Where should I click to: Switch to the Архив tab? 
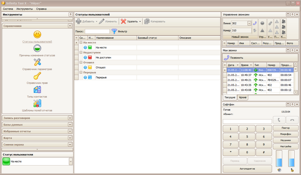pyautogui.click(x=243, y=97)
